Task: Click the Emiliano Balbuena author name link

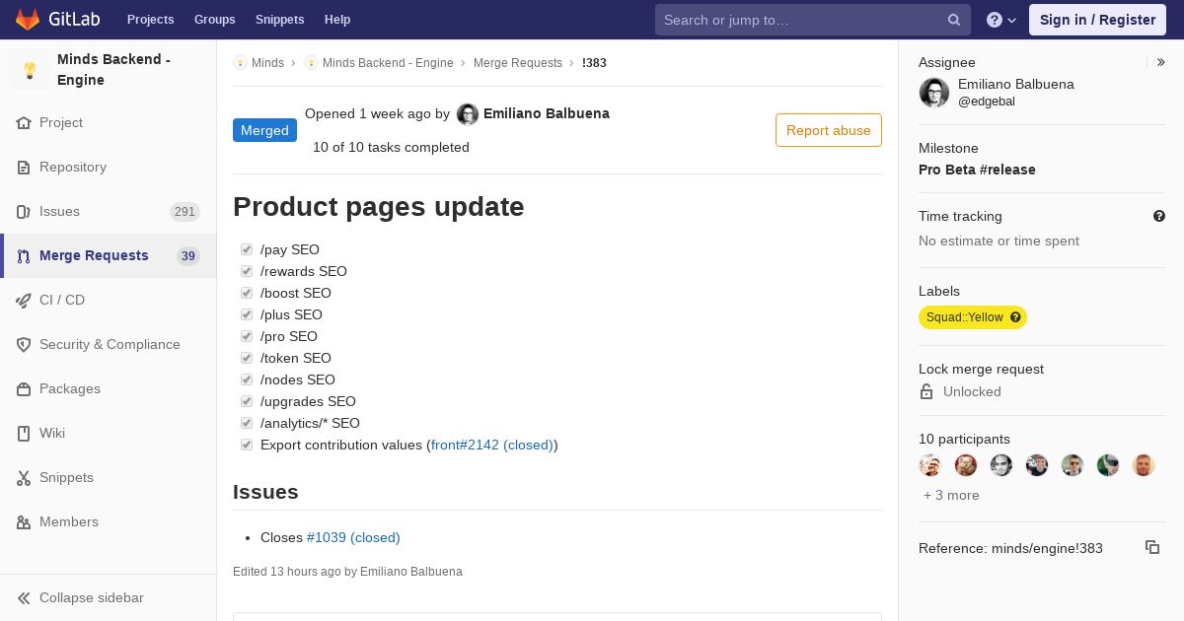Action: click(547, 113)
